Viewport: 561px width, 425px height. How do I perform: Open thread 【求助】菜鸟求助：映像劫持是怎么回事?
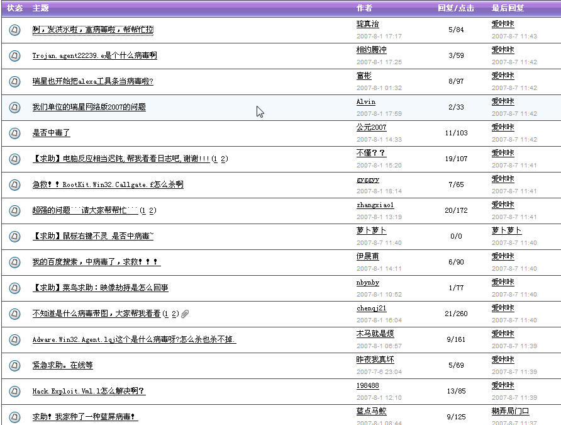click(101, 288)
